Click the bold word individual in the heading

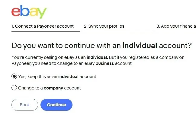pyautogui.click(x=140, y=46)
